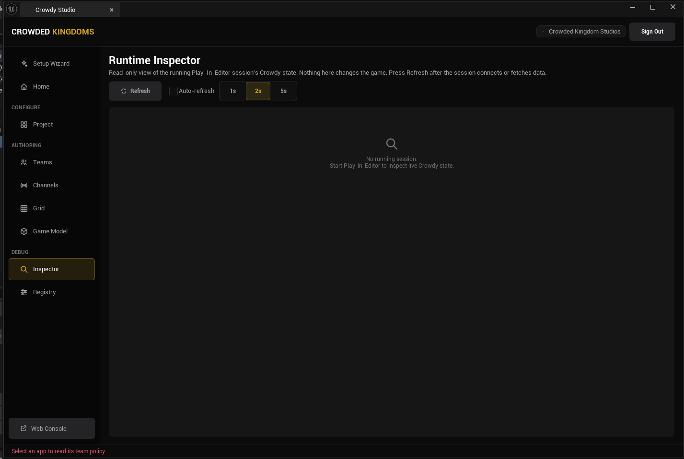Click the Crowded Kingdom Studios account badge

tap(581, 32)
